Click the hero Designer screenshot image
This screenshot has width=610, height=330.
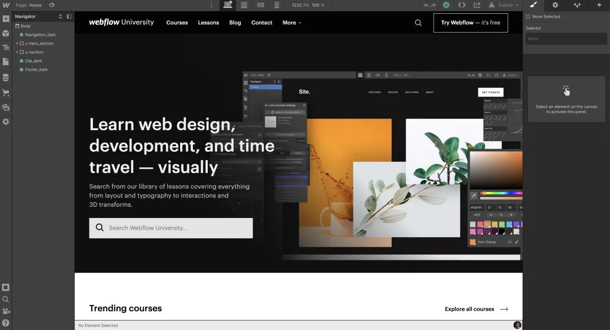[382, 166]
